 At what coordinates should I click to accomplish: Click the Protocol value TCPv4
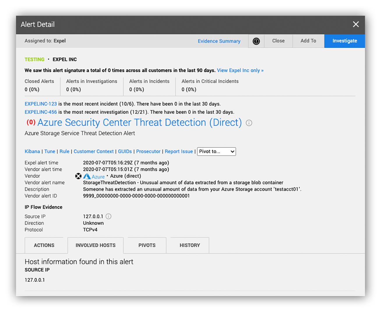pos(90,230)
